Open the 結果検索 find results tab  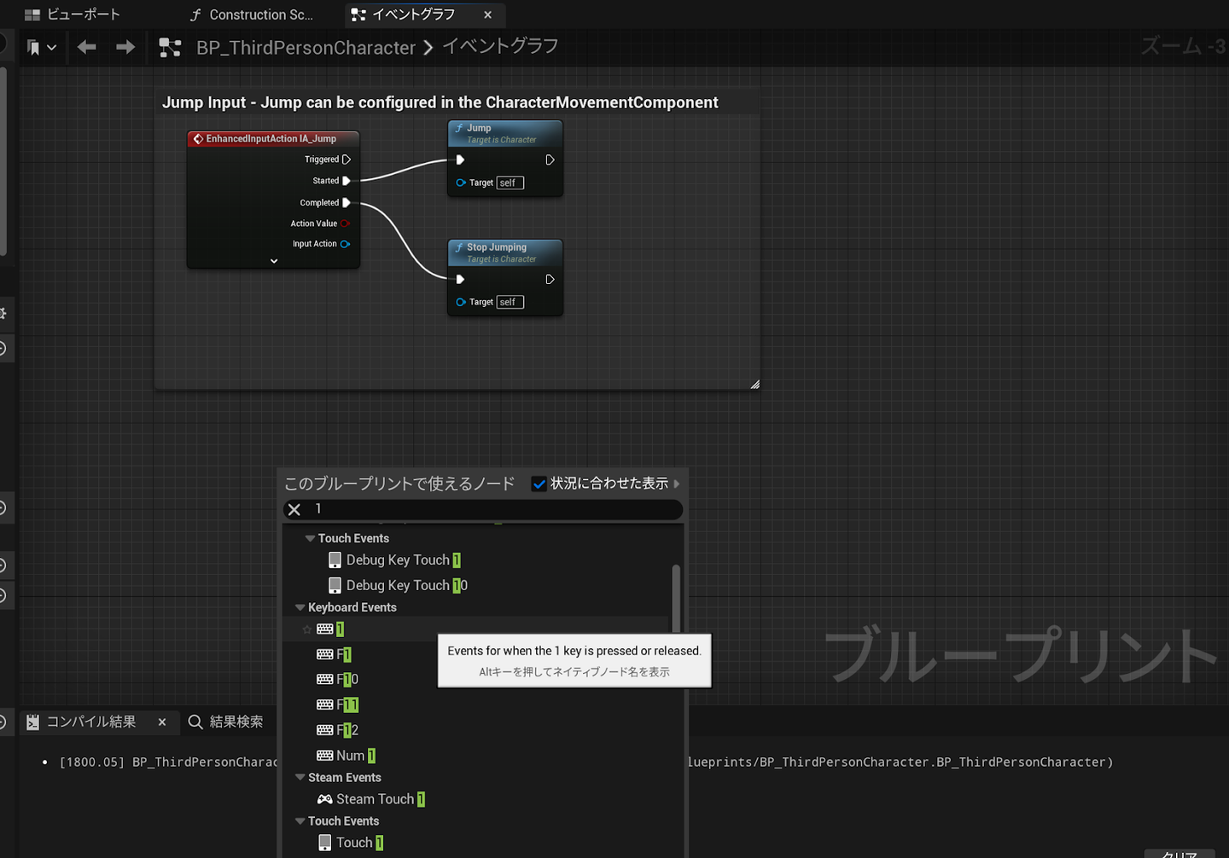click(226, 722)
